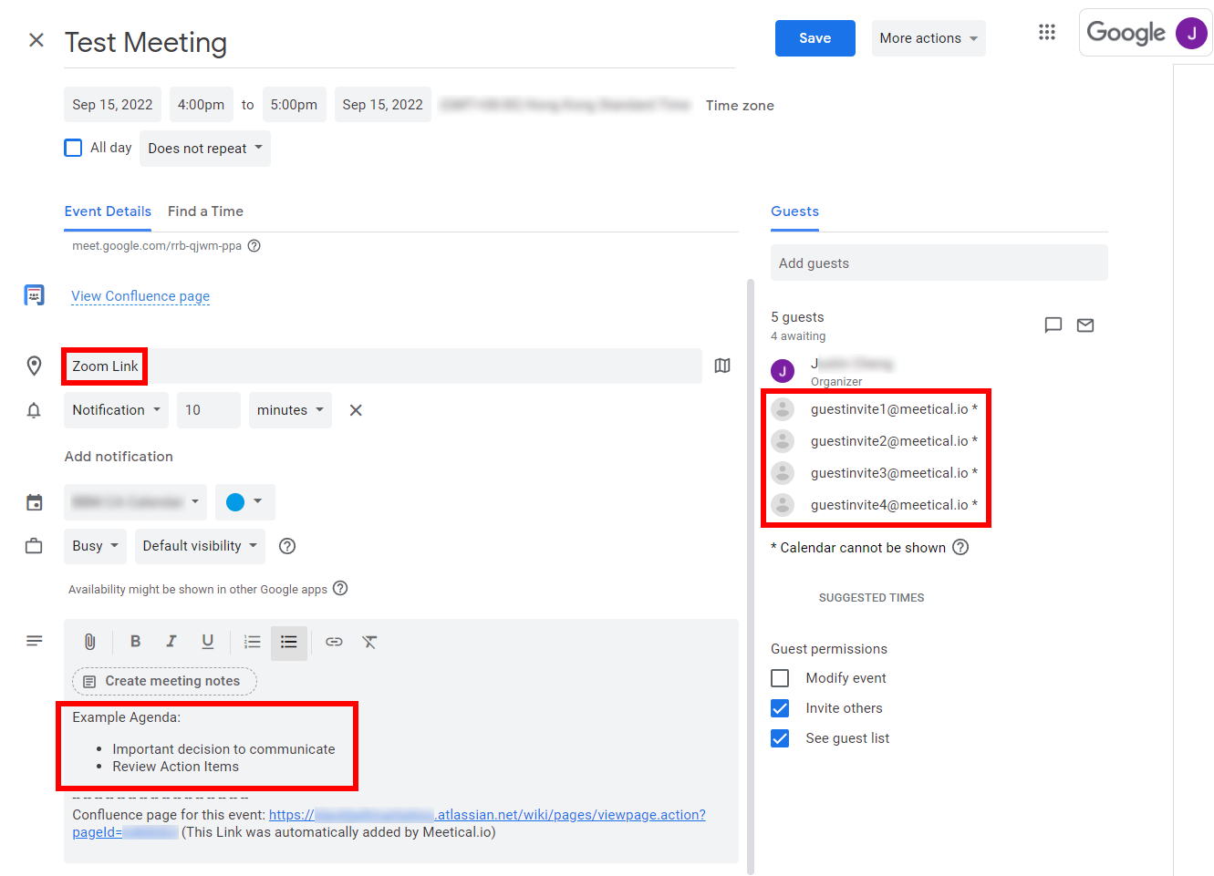This screenshot has width=1214, height=876.
Task: Preview location in Maps icon
Action: (722, 366)
